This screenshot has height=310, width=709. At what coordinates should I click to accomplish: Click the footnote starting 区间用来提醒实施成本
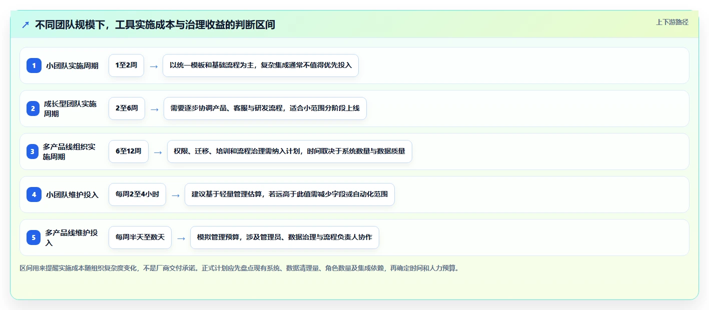[x=240, y=268]
